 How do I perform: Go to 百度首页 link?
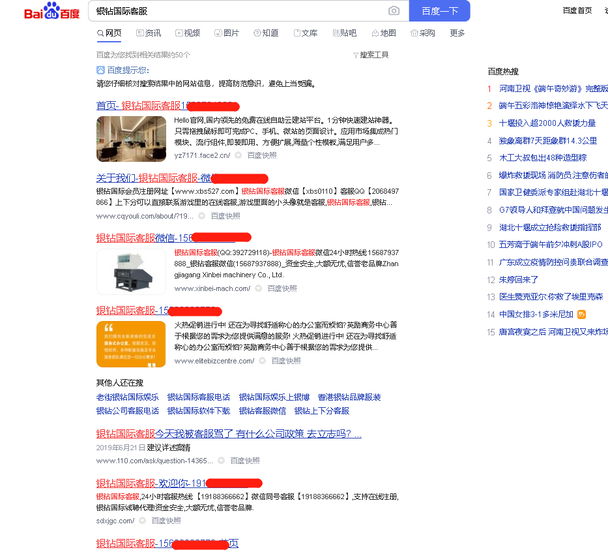[x=577, y=10]
